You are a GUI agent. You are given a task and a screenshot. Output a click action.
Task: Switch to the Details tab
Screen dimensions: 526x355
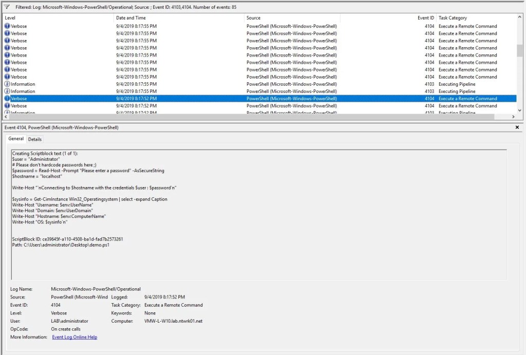pos(35,139)
